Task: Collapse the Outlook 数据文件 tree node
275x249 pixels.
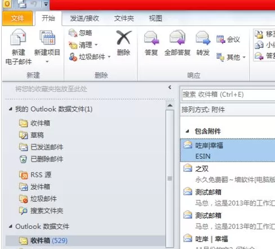Action: pos(11,226)
